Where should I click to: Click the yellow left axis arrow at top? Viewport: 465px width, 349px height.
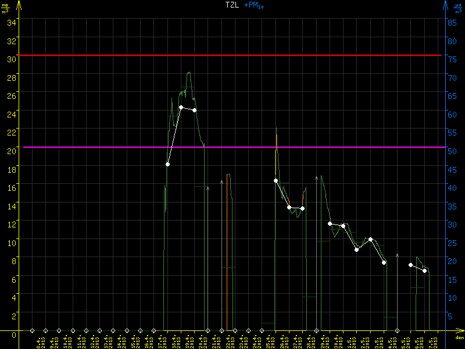[x=19, y=6]
